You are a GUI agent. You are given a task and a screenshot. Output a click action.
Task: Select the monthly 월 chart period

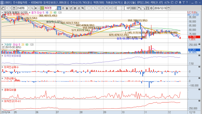[67, 8]
